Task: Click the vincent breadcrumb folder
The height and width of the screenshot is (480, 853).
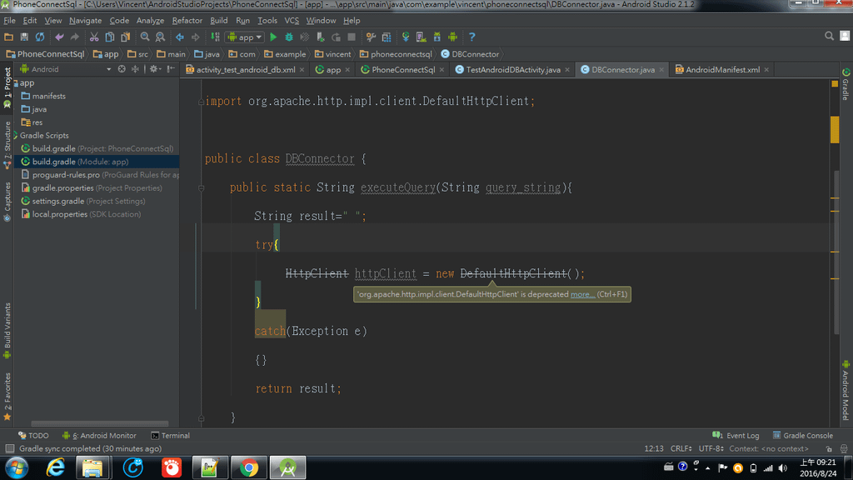Action: [333, 54]
